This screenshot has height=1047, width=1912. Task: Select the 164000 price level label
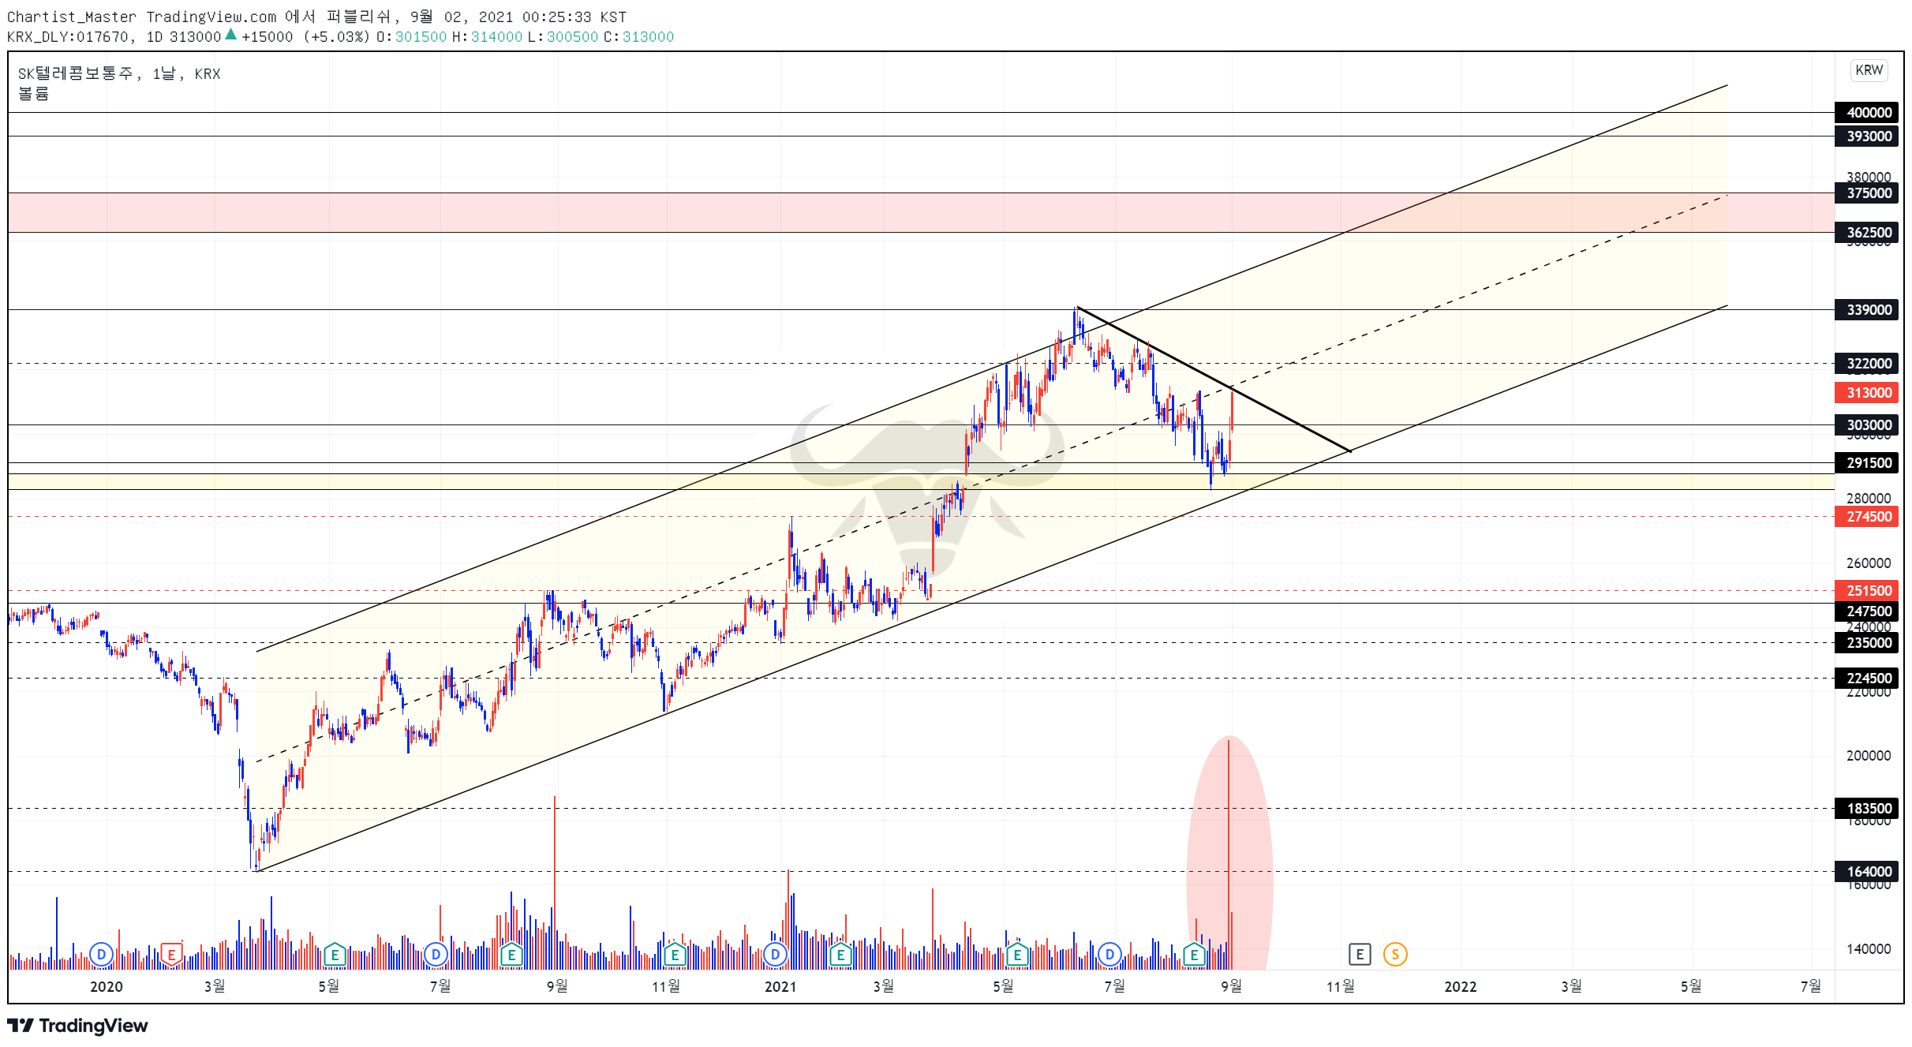coord(1866,872)
